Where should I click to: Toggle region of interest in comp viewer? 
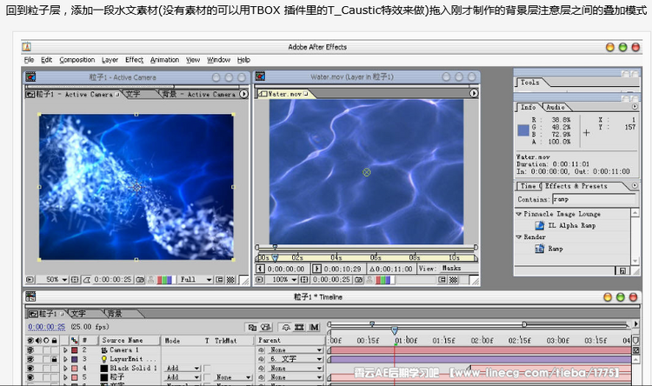(x=220, y=280)
